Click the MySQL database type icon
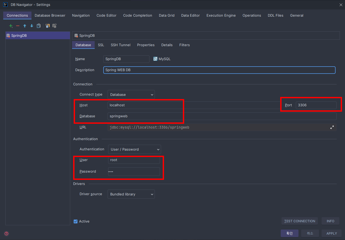 tap(155, 59)
